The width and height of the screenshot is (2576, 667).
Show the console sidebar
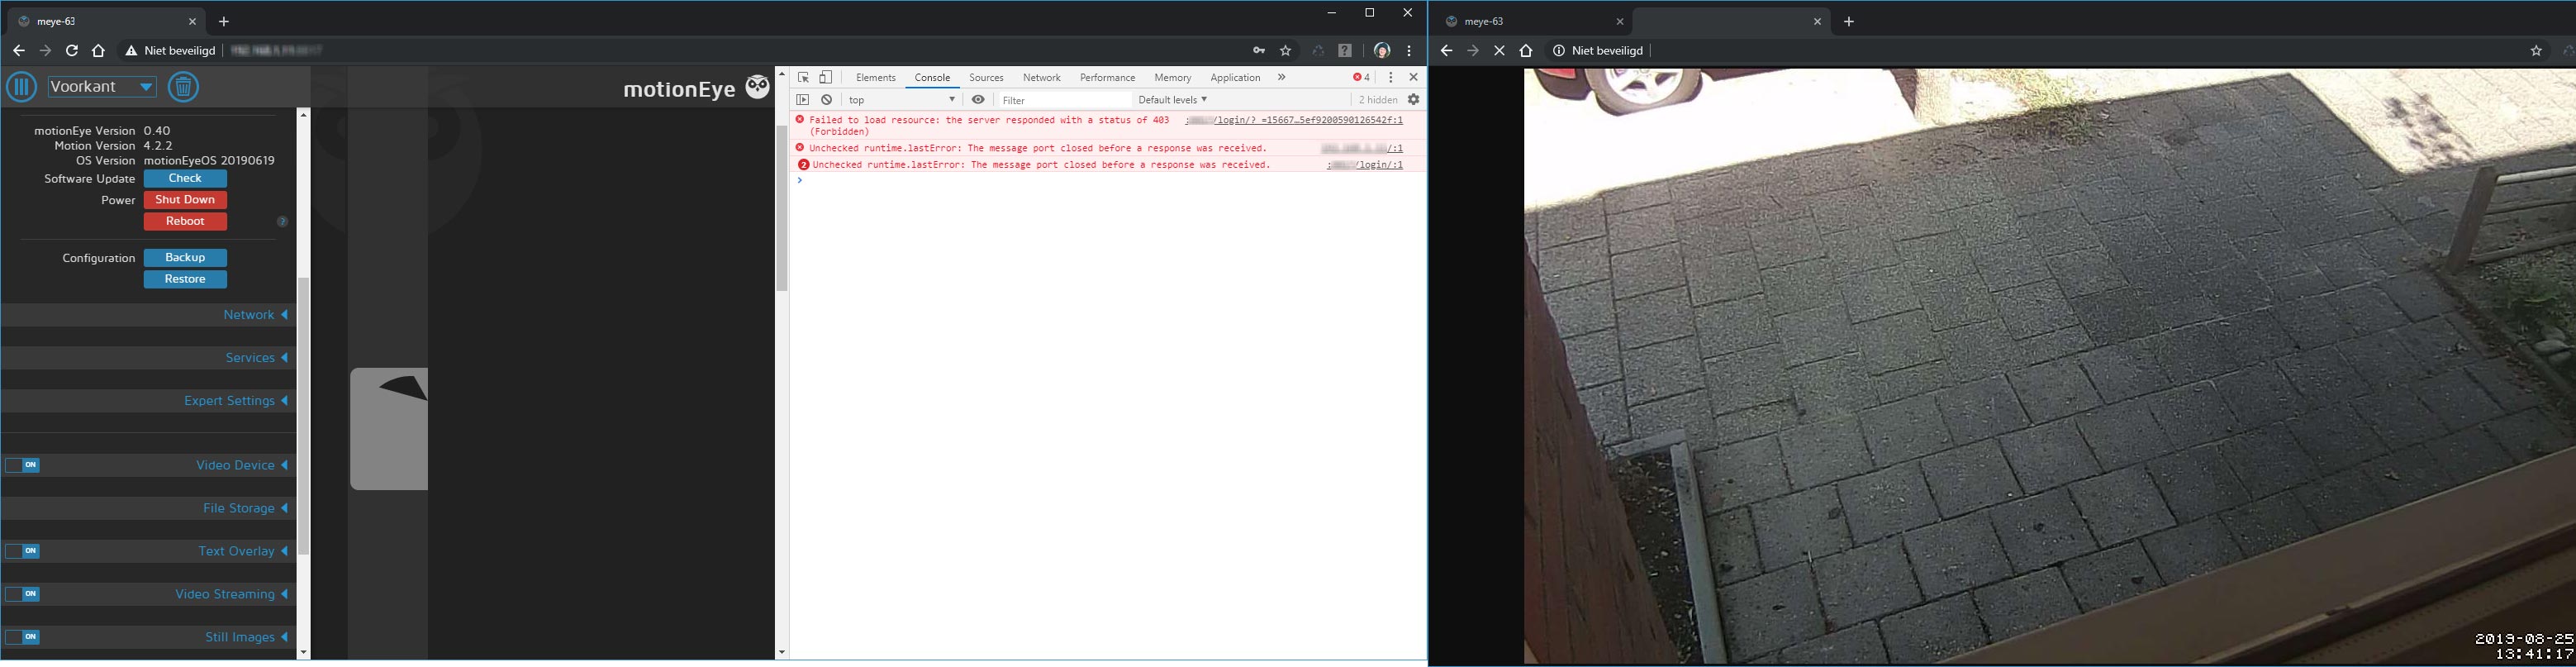pyautogui.click(x=802, y=100)
